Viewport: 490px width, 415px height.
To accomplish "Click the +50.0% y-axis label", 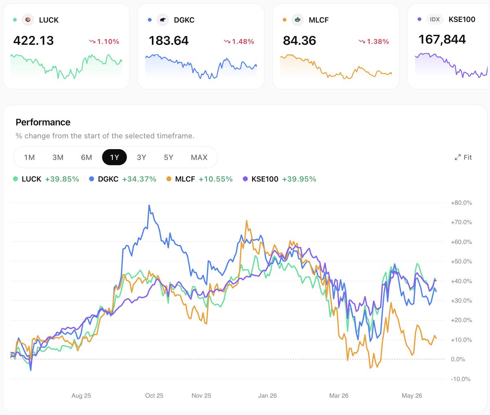I will (461, 261).
